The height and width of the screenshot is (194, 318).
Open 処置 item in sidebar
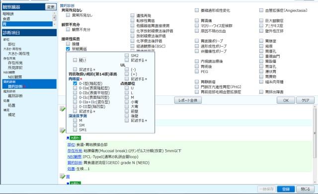click(x=11, y=105)
